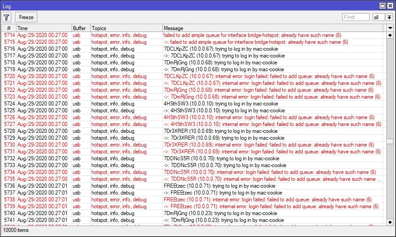The height and width of the screenshot is (237, 396).
Task: Click the scroll down arrow
Action: (x=390, y=222)
